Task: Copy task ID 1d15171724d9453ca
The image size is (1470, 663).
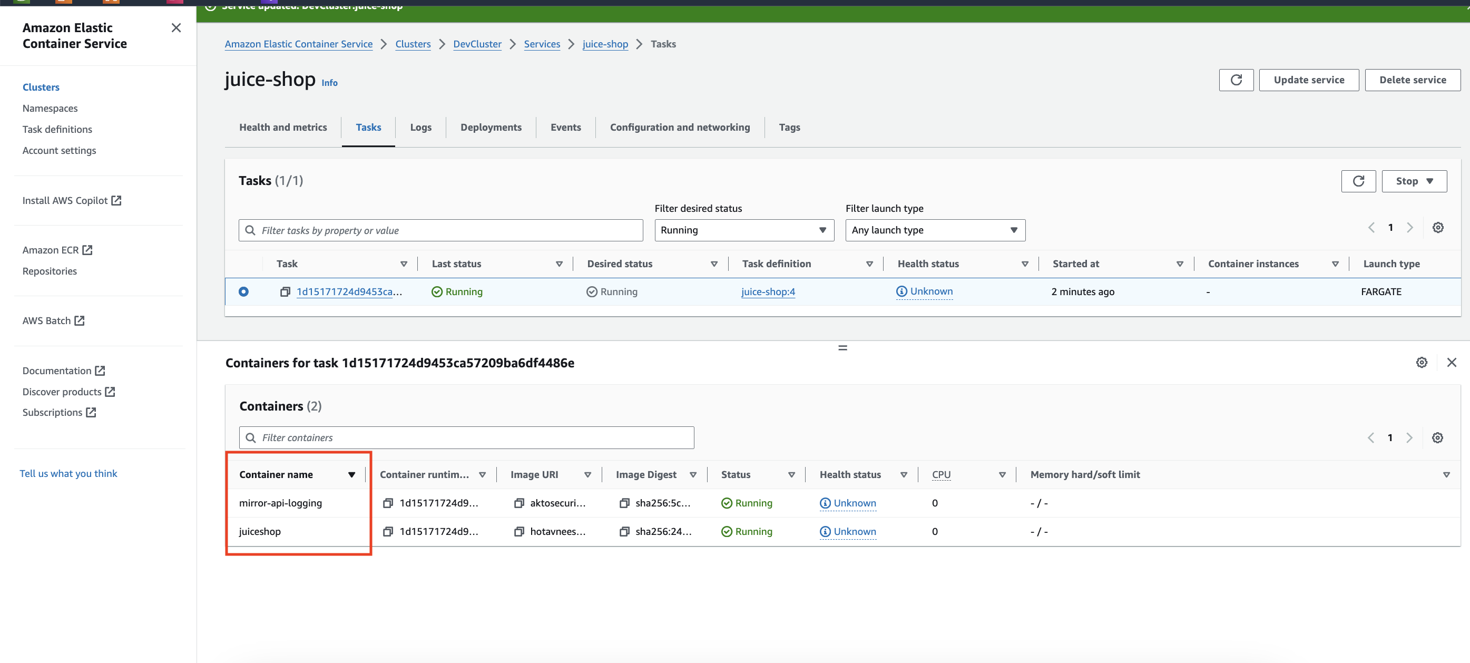Action: [x=285, y=291]
